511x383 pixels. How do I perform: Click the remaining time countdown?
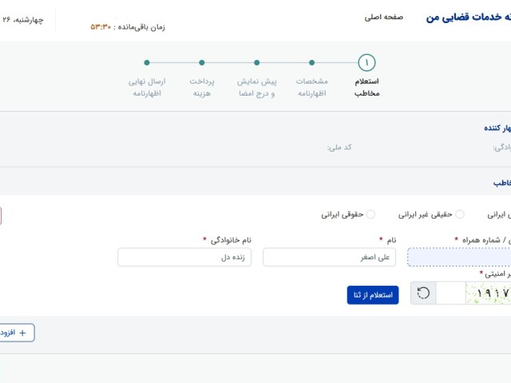click(x=128, y=26)
